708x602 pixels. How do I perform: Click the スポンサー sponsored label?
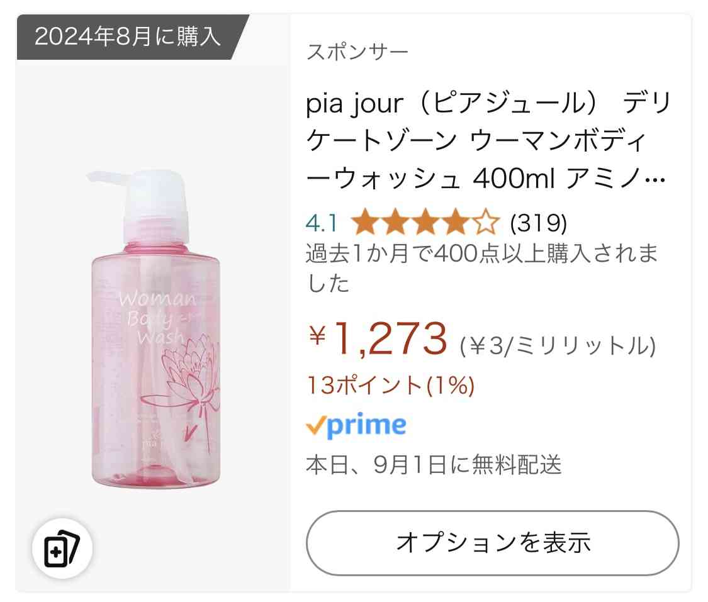click(357, 52)
